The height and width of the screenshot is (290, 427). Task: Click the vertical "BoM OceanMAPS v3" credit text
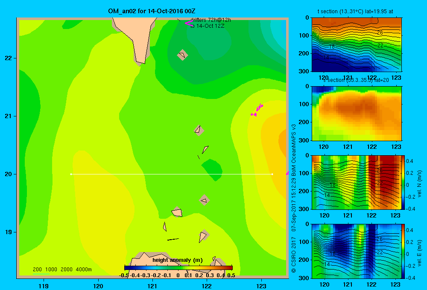coord(294,150)
